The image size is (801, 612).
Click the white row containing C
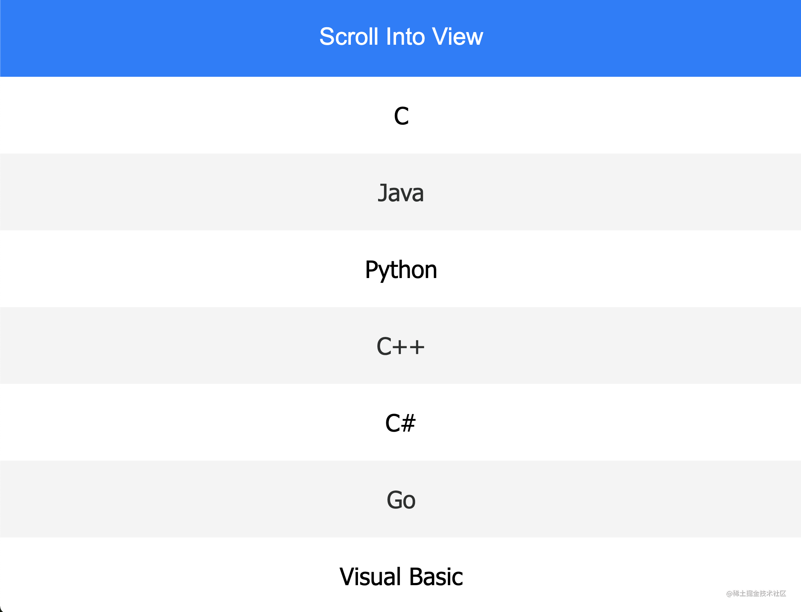click(149, 116)
